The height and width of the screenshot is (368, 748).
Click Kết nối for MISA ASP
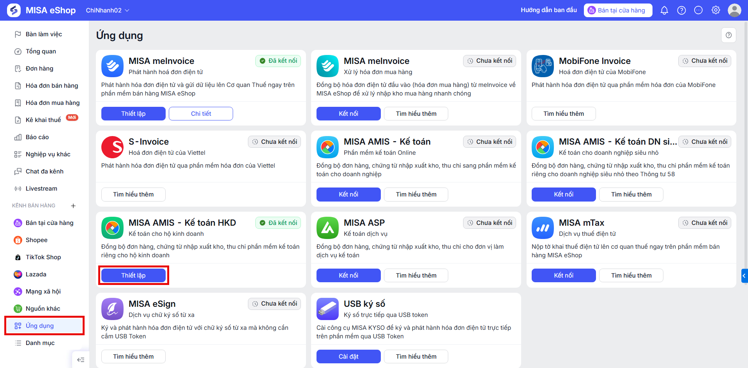coord(348,275)
